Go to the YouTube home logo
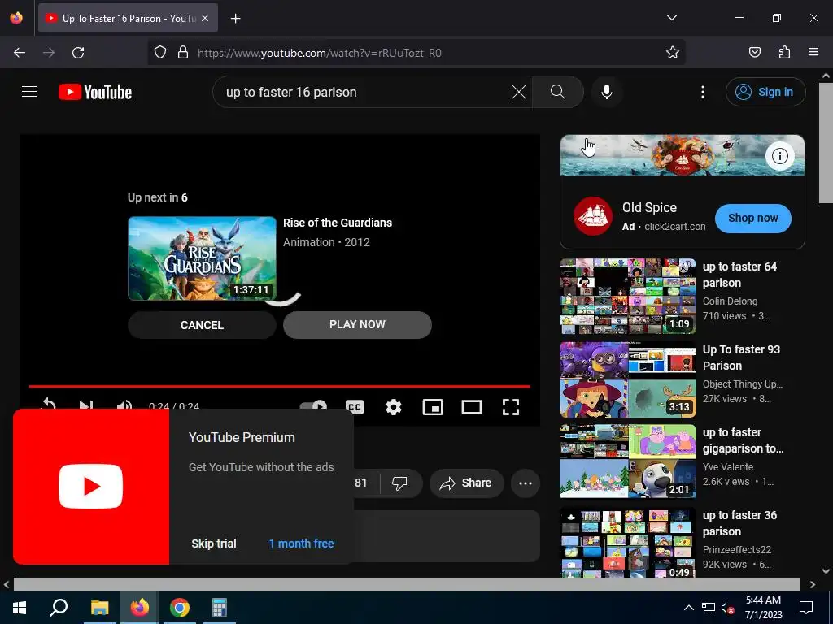Image resolution: width=833 pixels, height=624 pixels. point(95,92)
